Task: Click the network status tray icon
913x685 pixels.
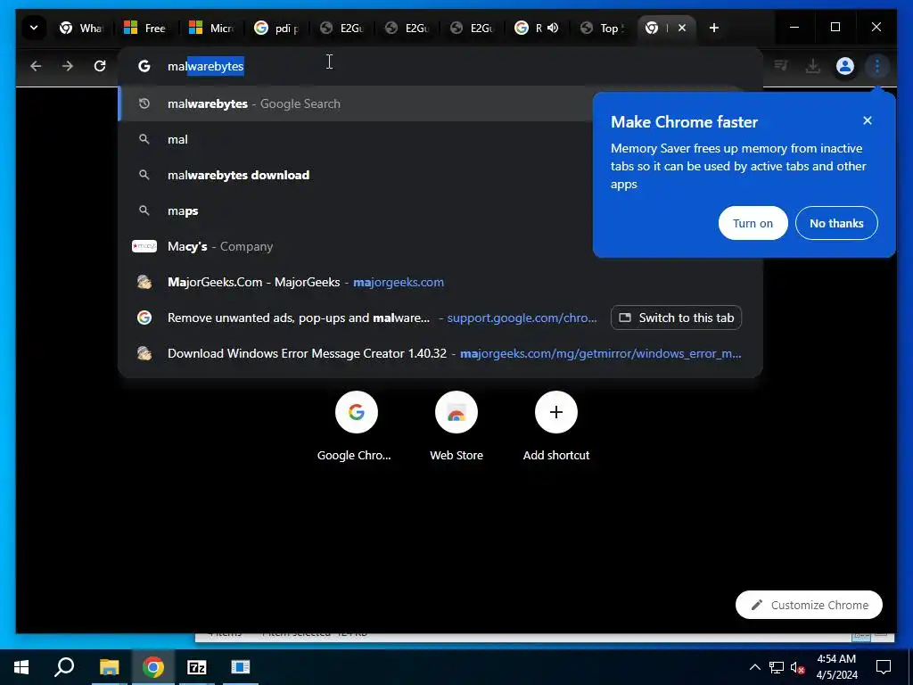Action: [x=777, y=667]
